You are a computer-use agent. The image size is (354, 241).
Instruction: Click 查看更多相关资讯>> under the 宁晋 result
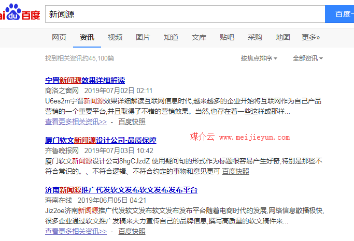tap(76, 122)
